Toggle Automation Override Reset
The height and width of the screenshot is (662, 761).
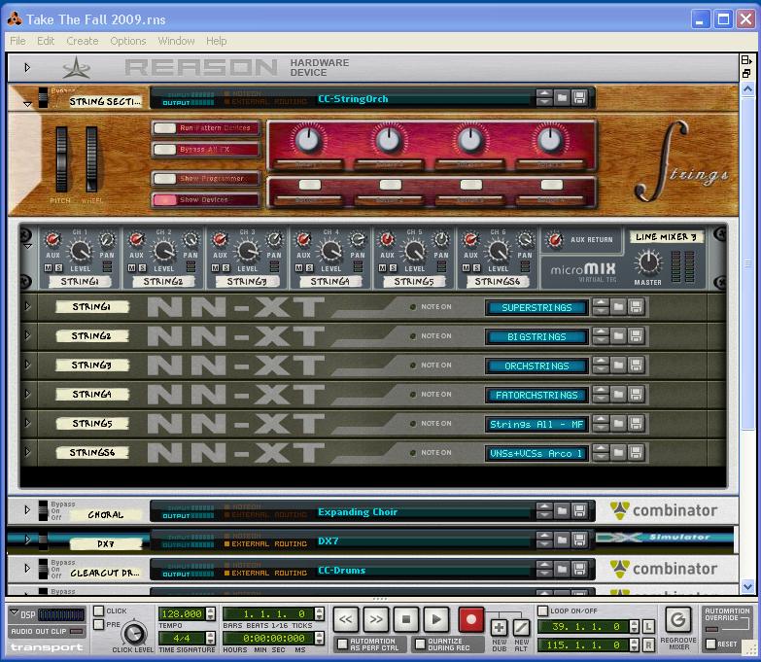tap(711, 645)
